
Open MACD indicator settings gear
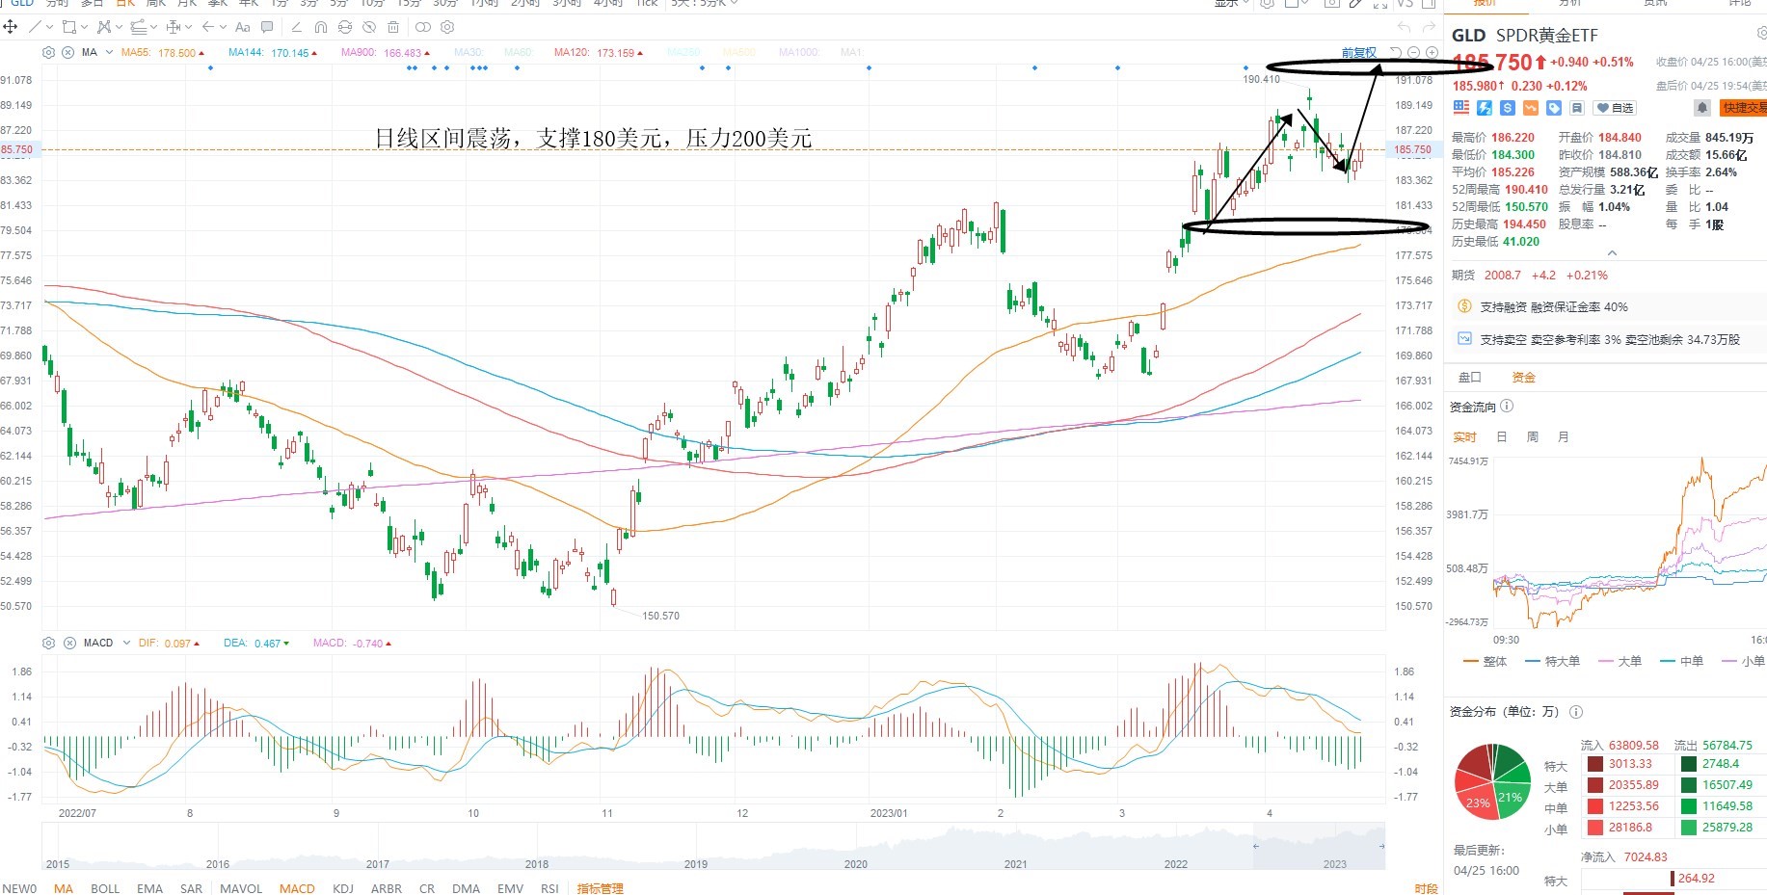point(49,643)
